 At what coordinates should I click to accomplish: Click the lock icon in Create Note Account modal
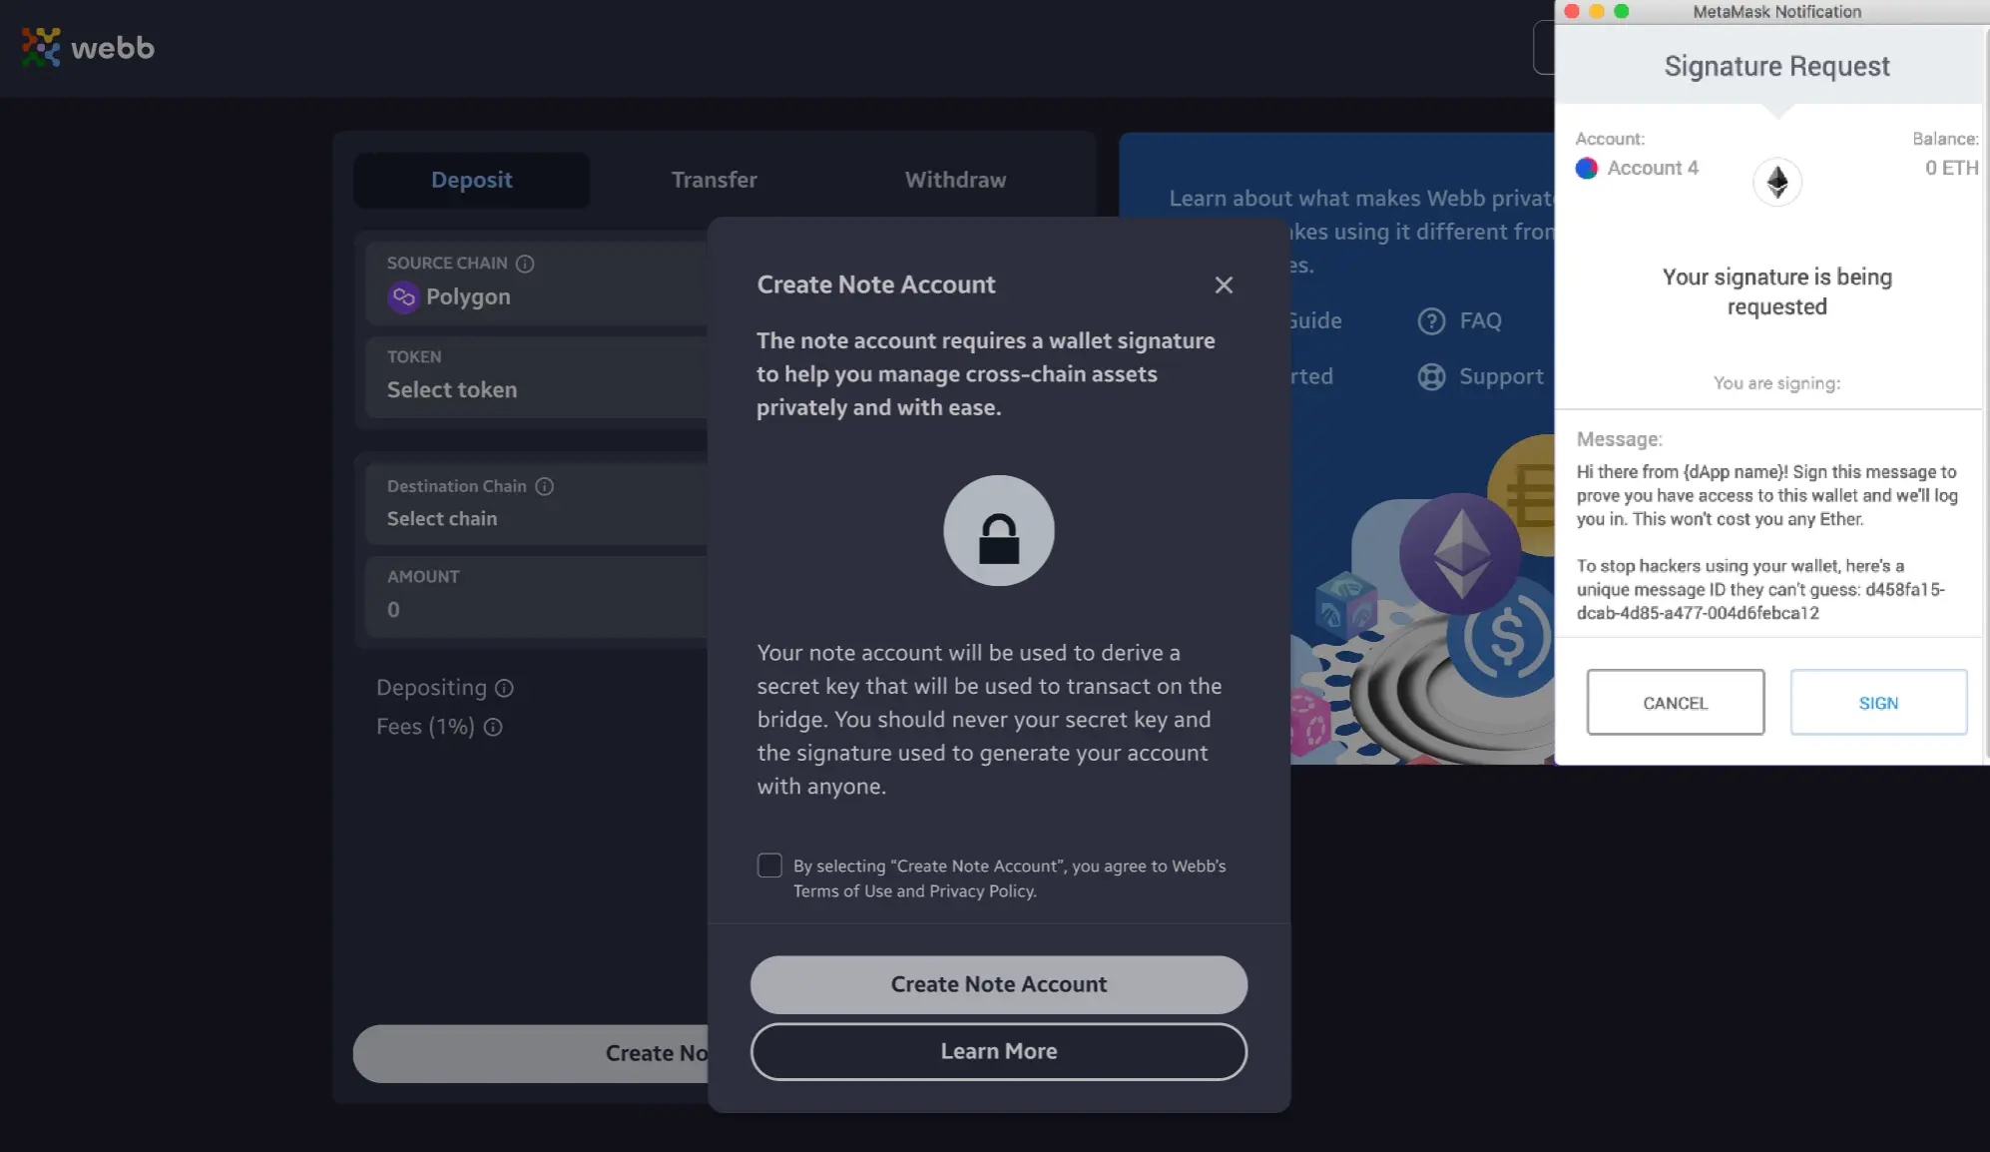998,529
